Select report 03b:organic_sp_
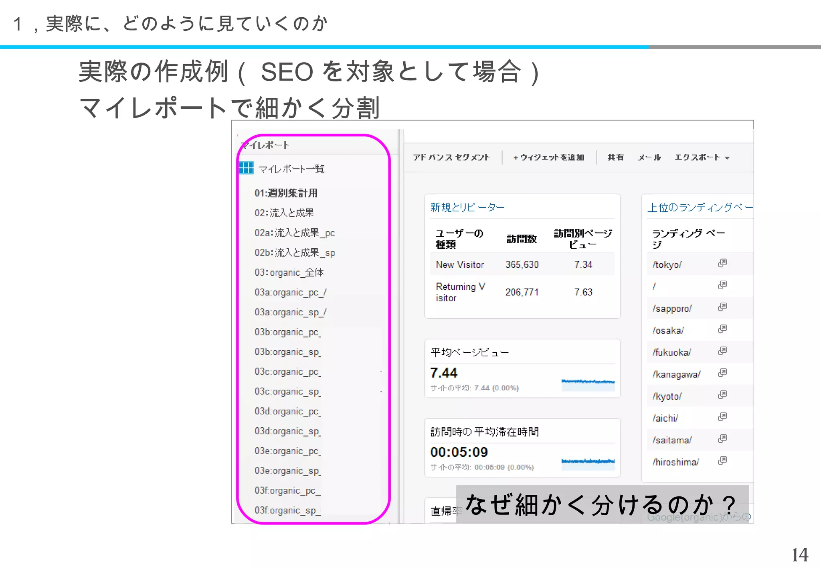 pos(288,352)
